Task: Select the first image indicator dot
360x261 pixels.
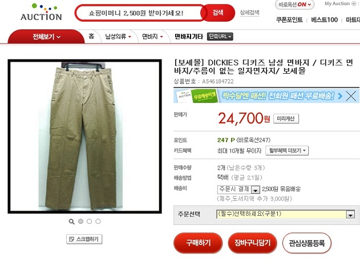Action: click(x=80, y=221)
